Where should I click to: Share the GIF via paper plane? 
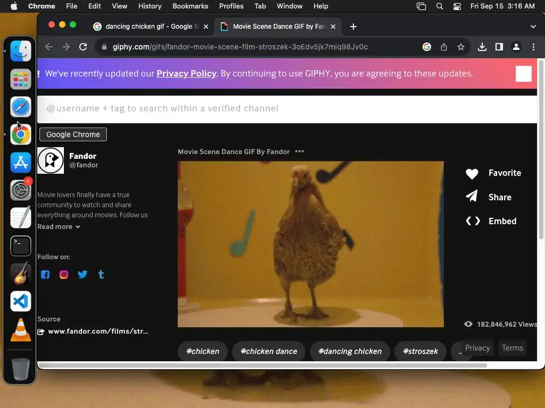472,197
